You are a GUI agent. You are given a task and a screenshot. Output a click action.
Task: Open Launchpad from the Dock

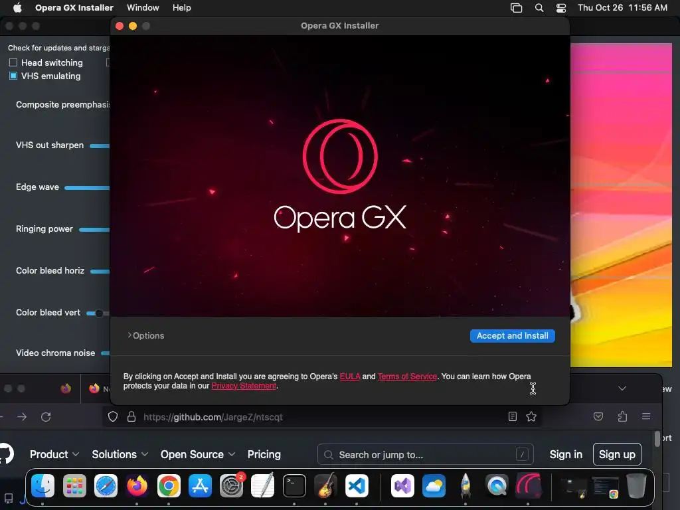(x=74, y=485)
